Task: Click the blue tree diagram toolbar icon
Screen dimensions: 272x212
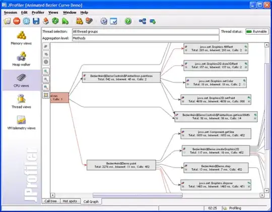Action: pyautogui.click(x=143, y=21)
